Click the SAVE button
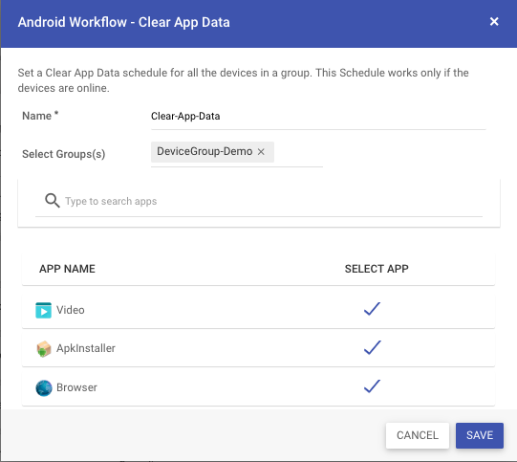Screen dimensions: 517x462 tap(480, 435)
